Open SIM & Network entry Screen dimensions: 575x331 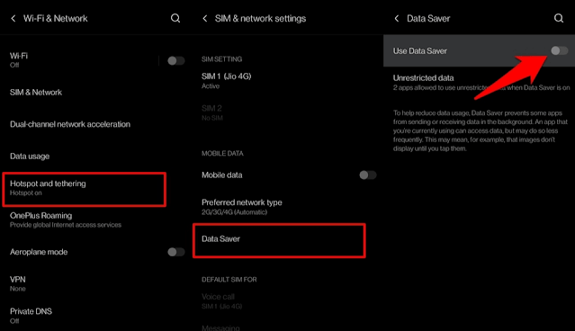[95, 93]
